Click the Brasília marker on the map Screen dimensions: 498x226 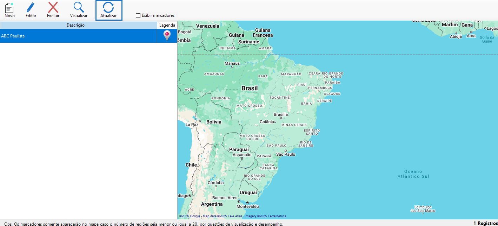pyautogui.click(x=281, y=118)
